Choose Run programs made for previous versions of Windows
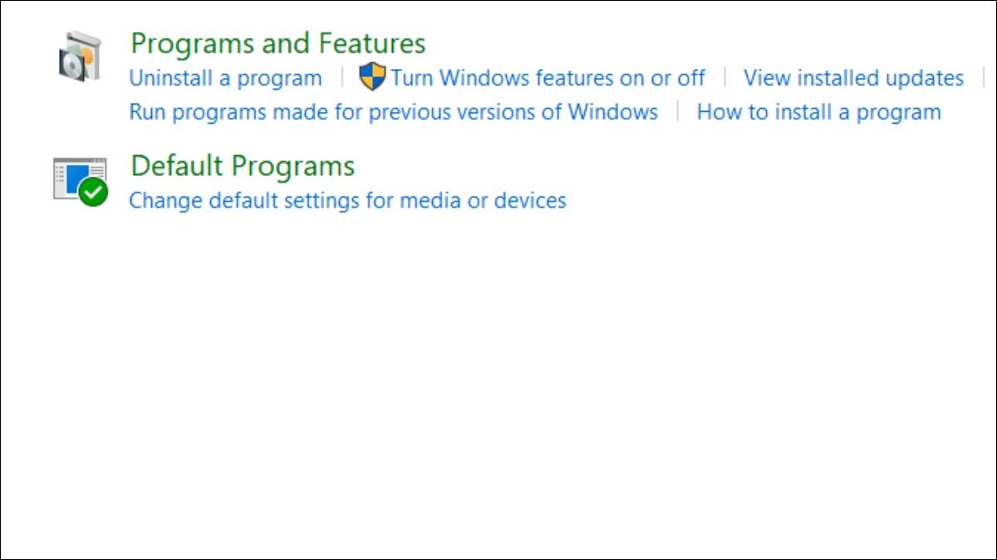997x560 pixels. (393, 112)
